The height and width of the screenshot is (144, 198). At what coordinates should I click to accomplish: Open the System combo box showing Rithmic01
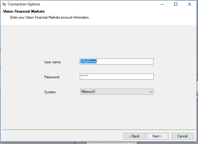pyautogui.click(x=115, y=92)
